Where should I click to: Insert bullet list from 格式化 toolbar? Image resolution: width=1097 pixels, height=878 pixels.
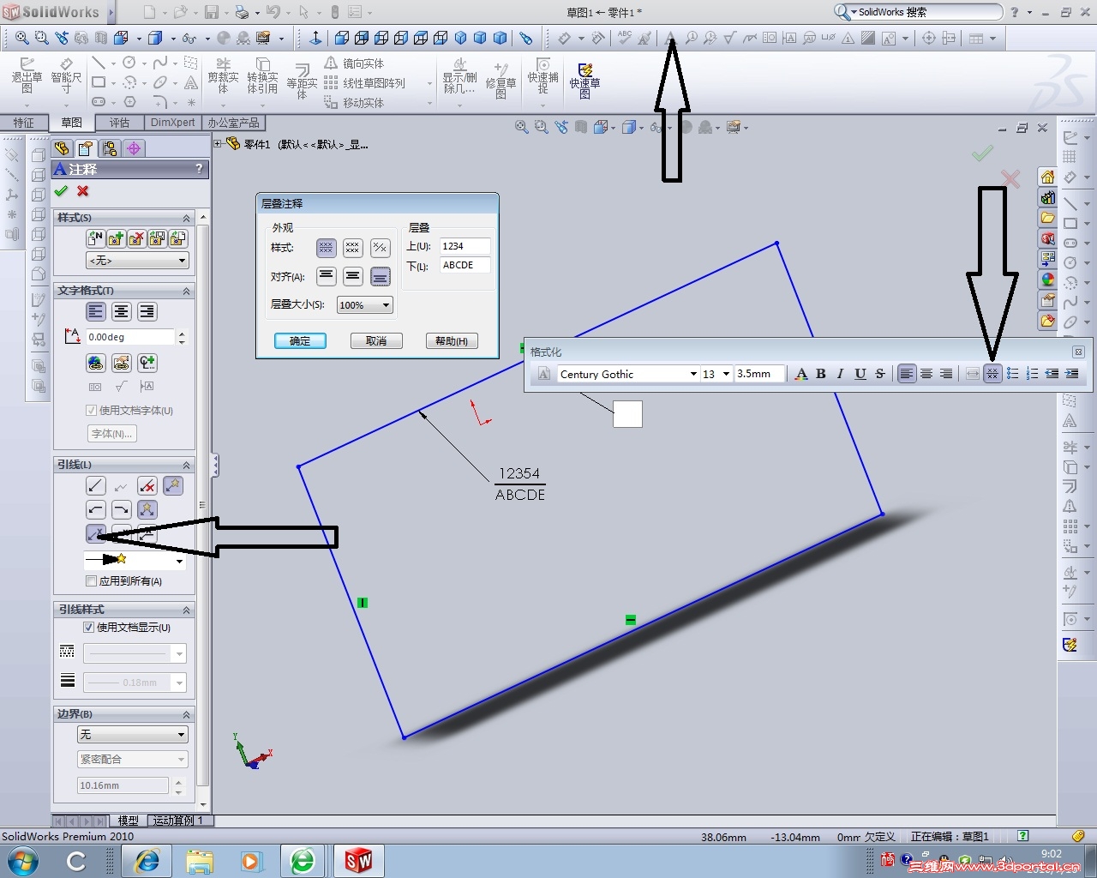coord(1012,374)
